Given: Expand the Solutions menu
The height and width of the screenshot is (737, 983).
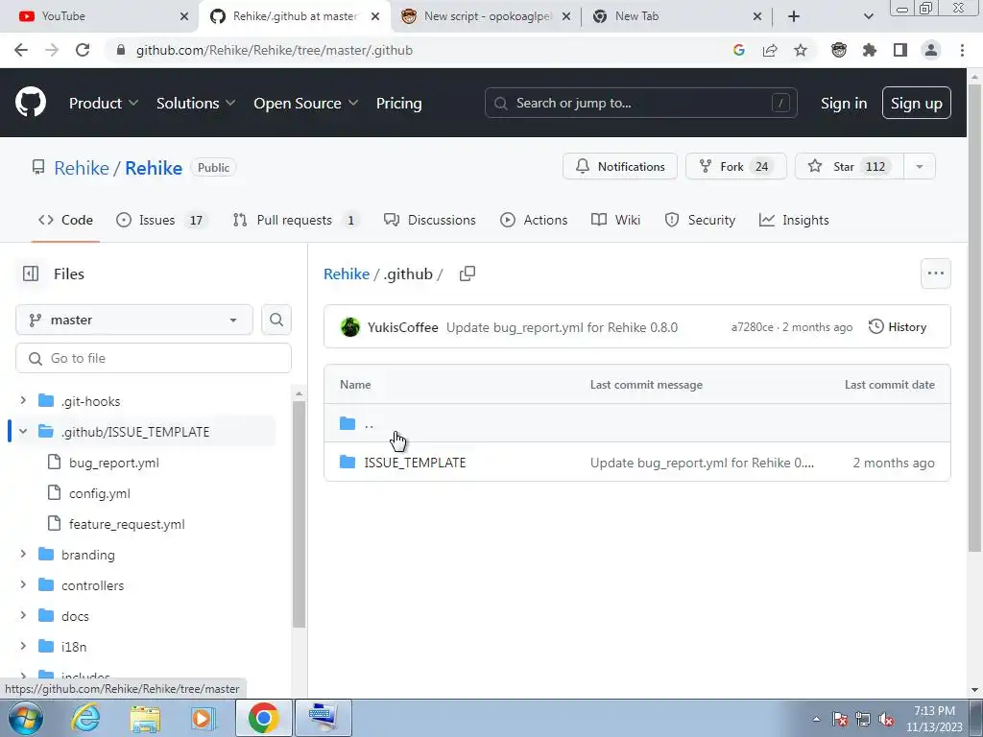Looking at the screenshot, I should tap(196, 104).
